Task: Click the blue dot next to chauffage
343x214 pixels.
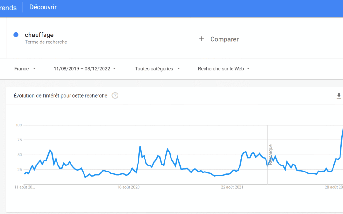Action: click(x=16, y=35)
